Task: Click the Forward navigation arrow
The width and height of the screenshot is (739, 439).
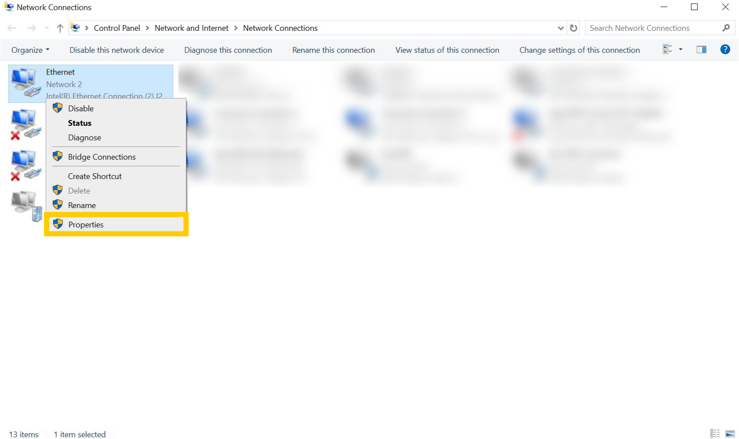Action: coord(32,28)
